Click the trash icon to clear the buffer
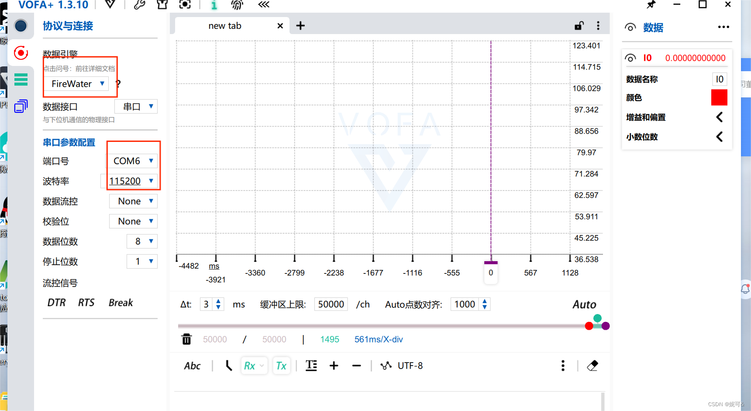Screen dimensions: 751x411 tap(186, 339)
